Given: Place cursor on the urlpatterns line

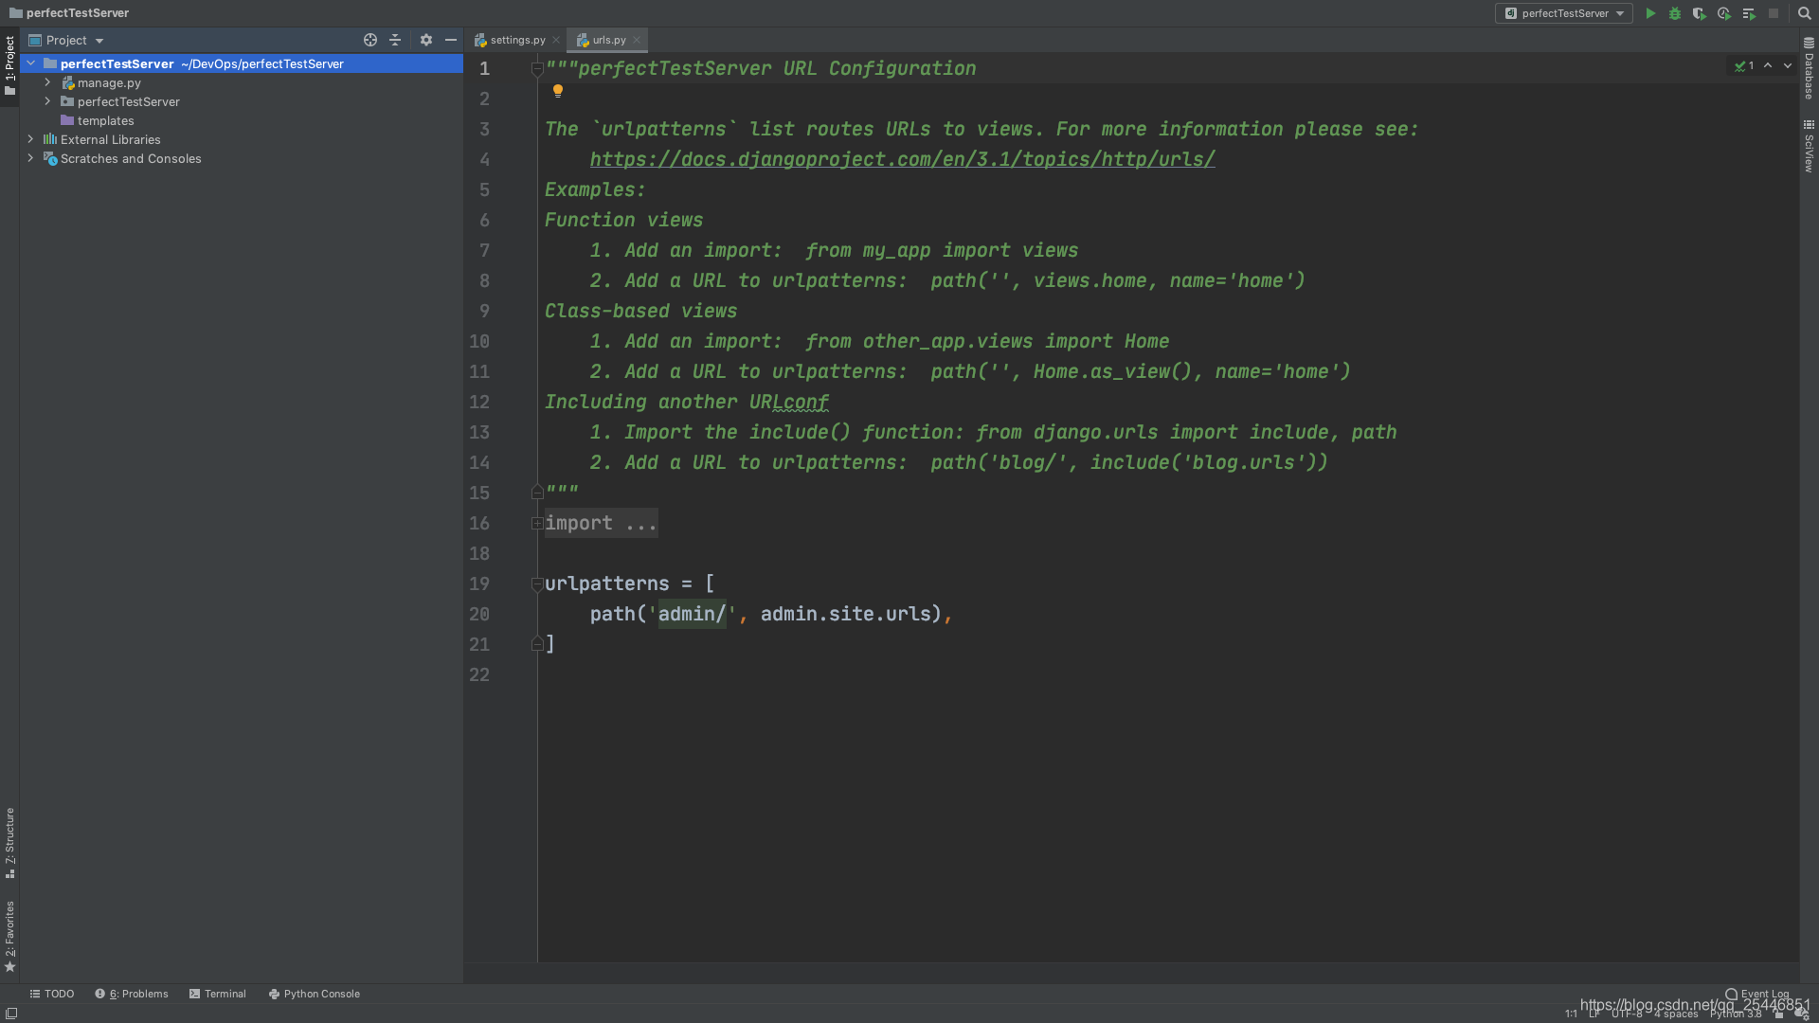Looking at the screenshot, I should 629,583.
